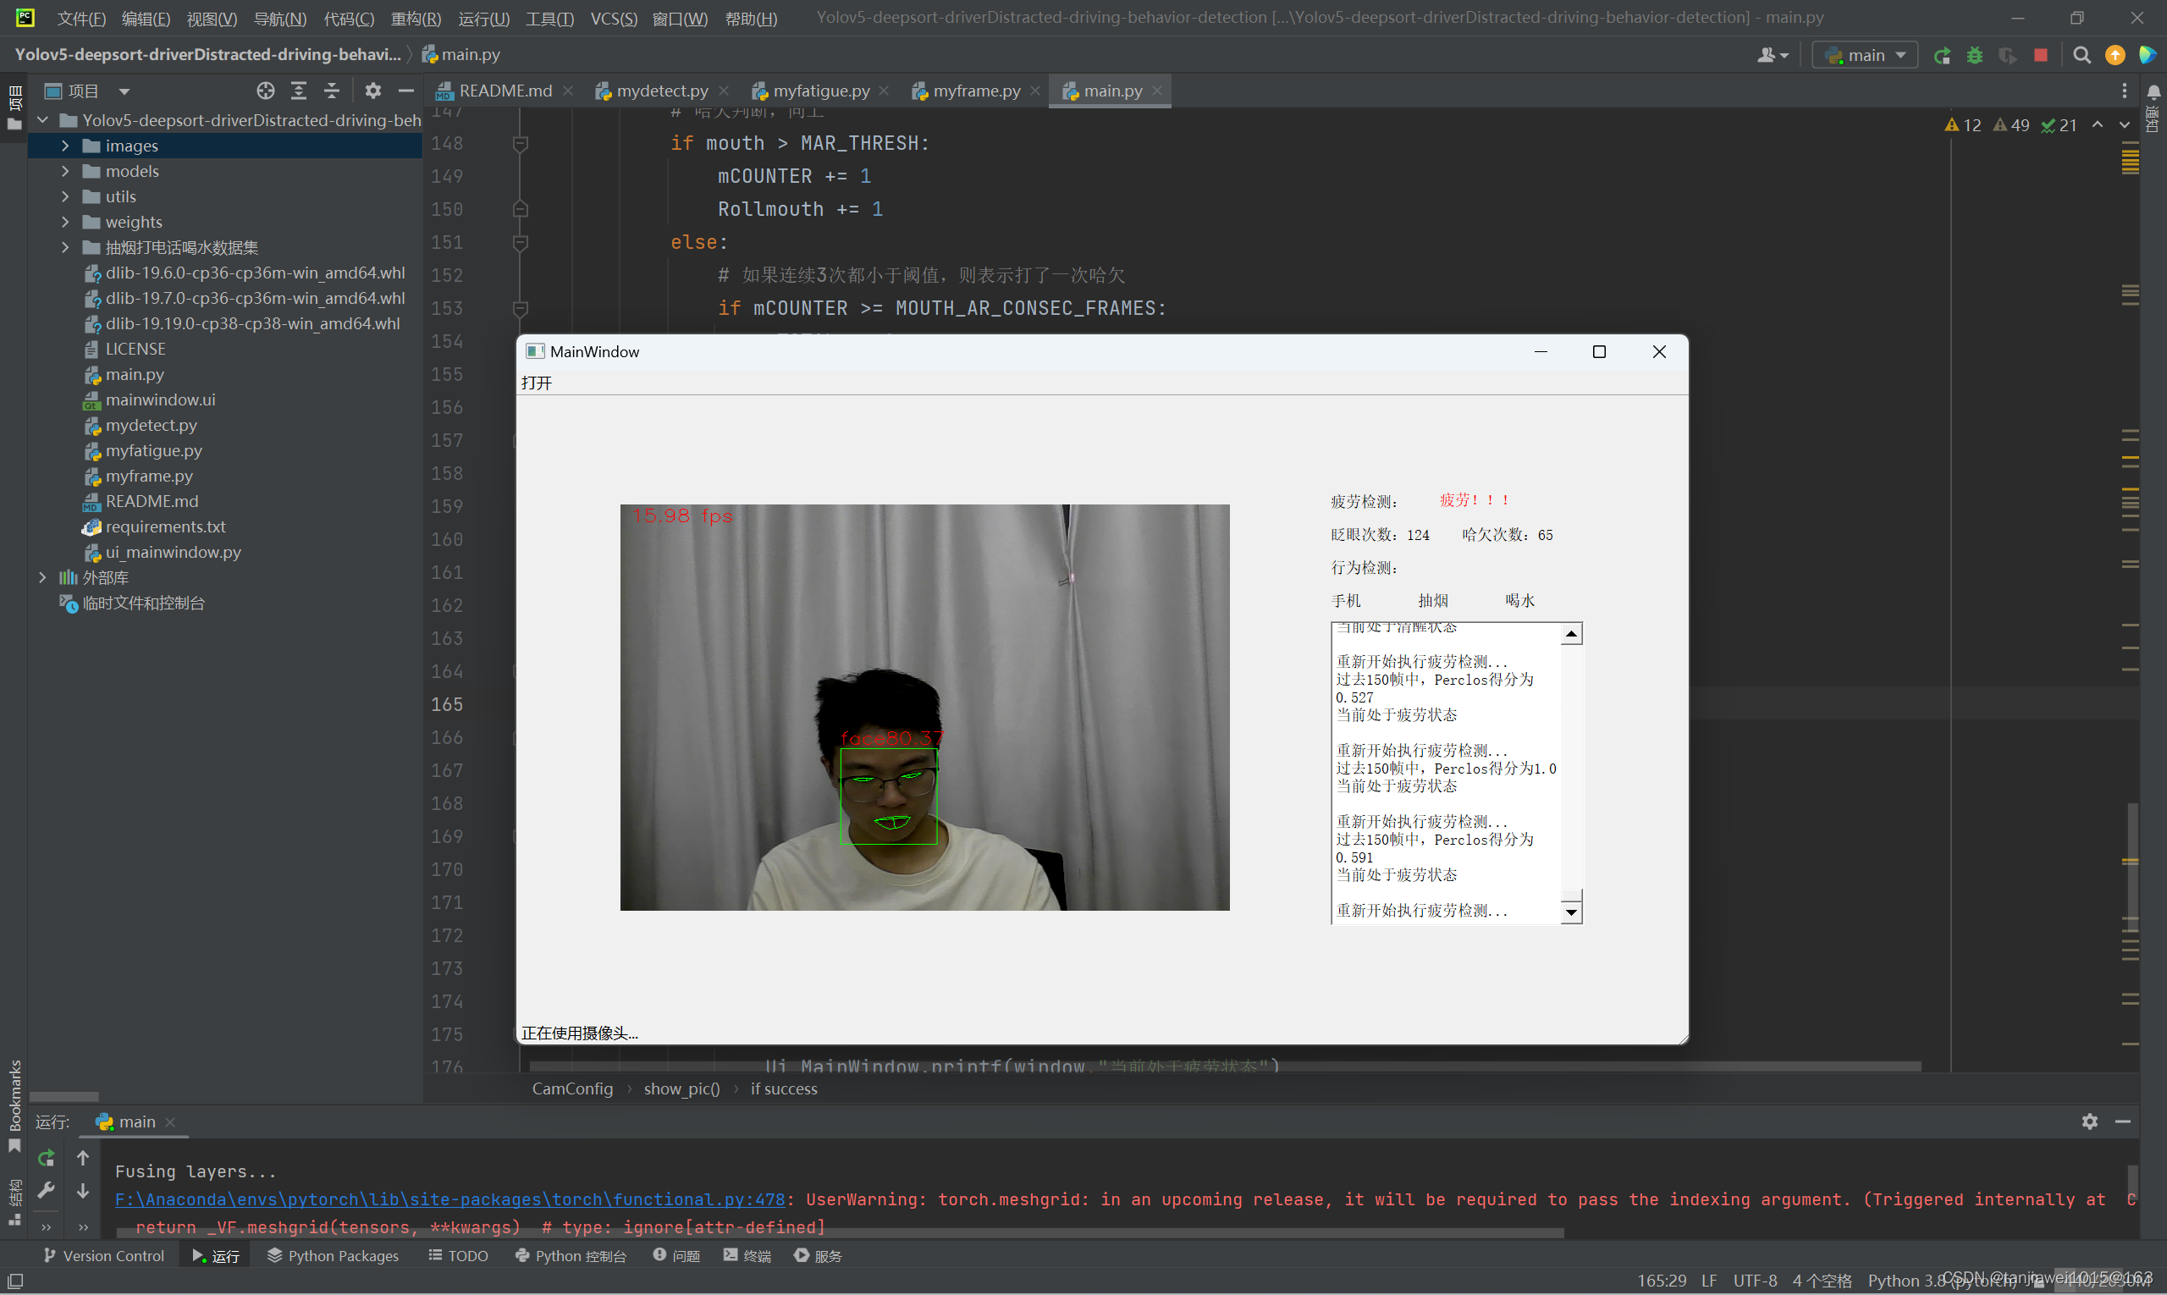Open project panel gear settings

[372, 90]
